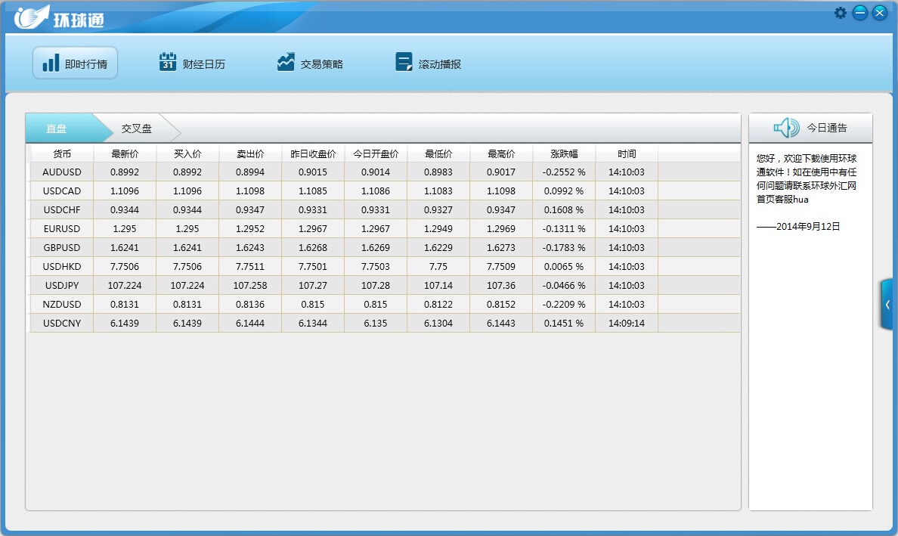Viewport: 898px width, 536px height.
Task: Click the announcement date 2014年9月12日
Action: click(x=808, y=226)
